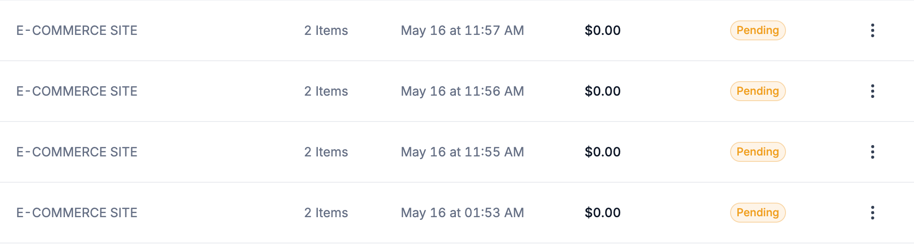The width and height of the screenshot is (914, 248).
Task: Open the E-COMMERCE SITE order from 01:53 AM
Action: point(77,213)
